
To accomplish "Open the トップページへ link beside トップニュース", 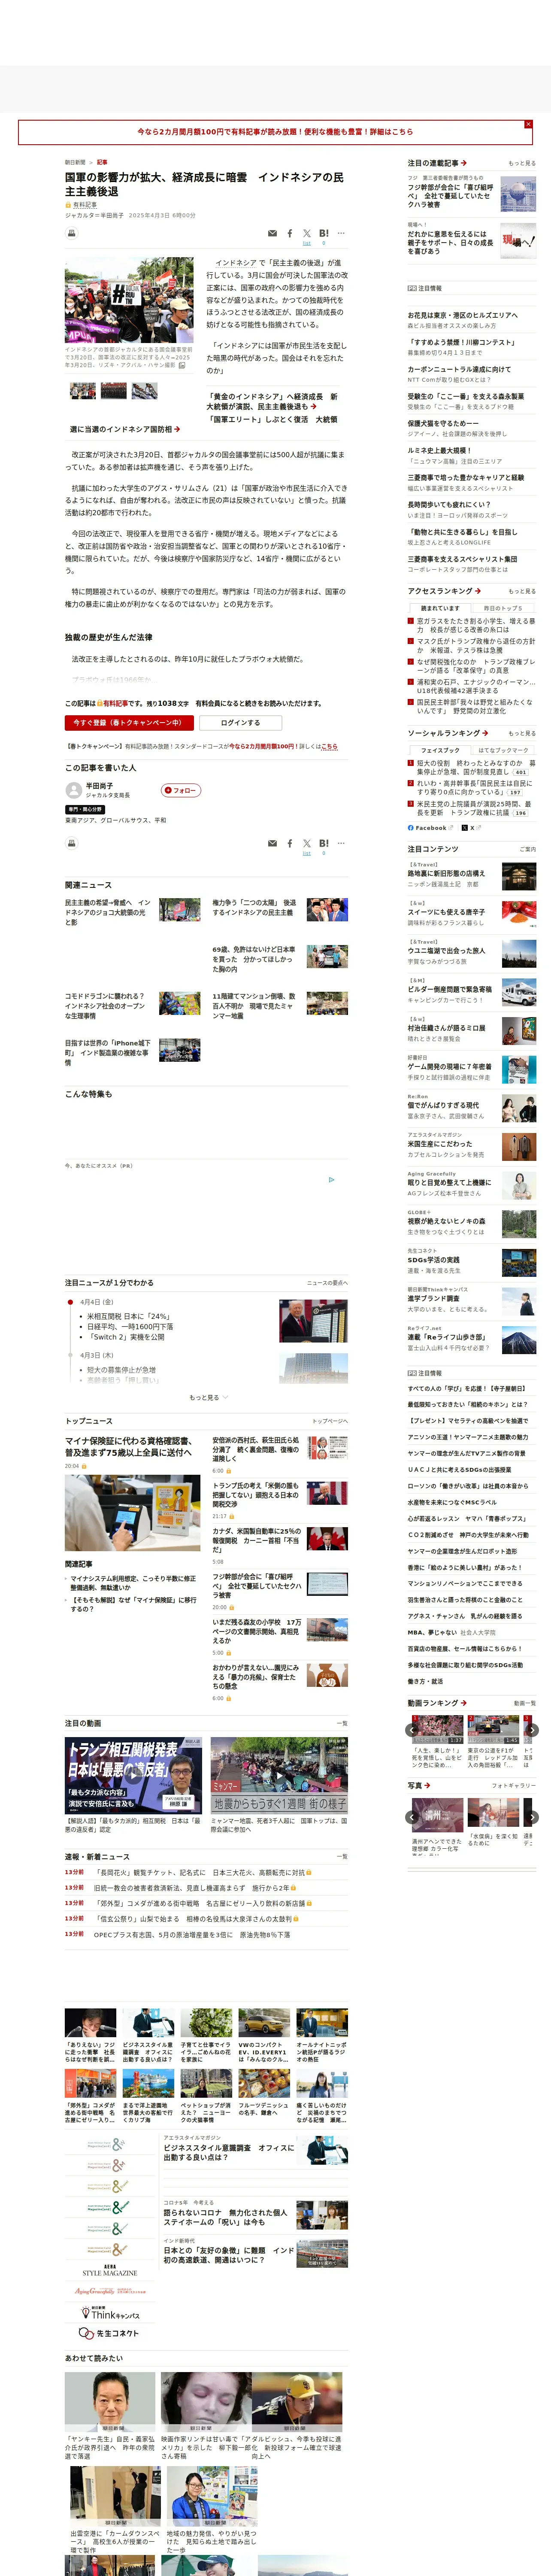I will coord(329,1421).
